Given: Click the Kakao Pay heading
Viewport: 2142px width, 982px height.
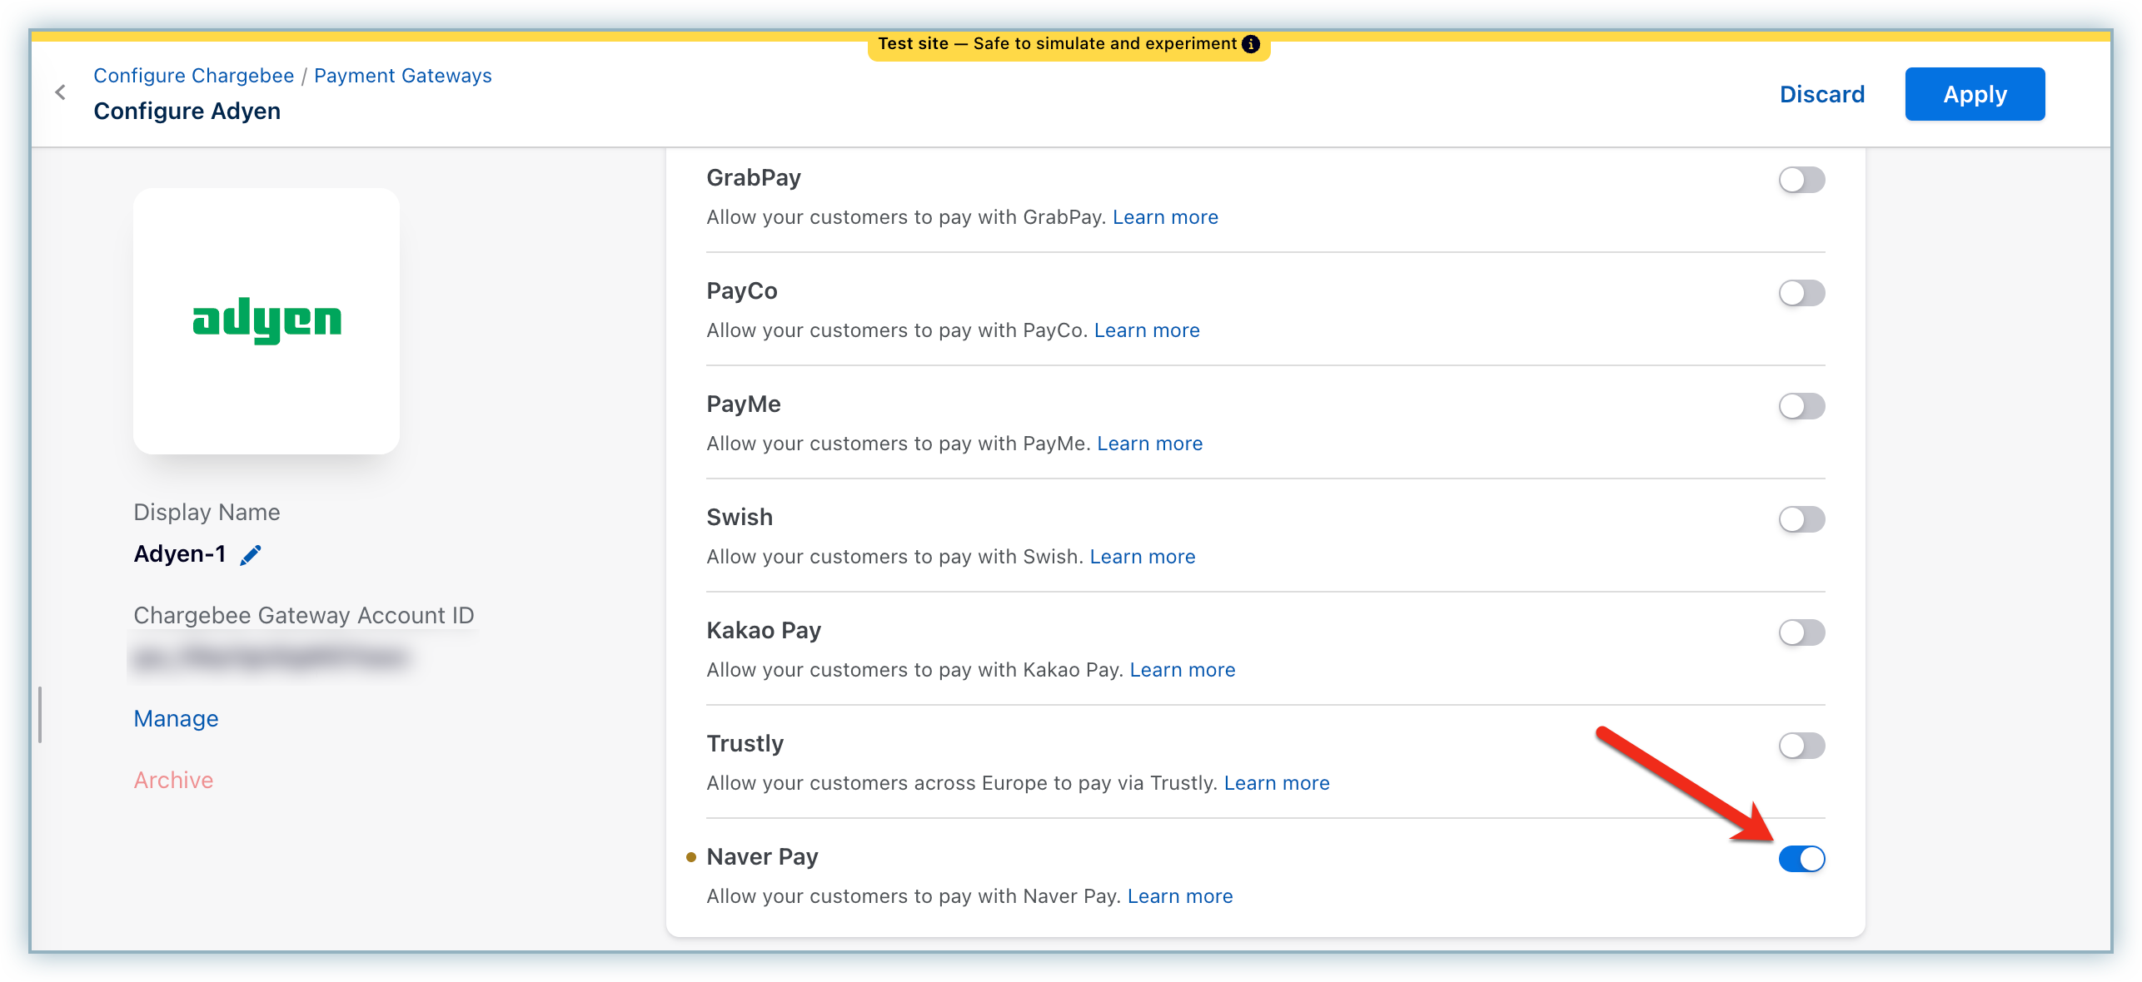Looking at the screenshot, I should coord(764,631).
